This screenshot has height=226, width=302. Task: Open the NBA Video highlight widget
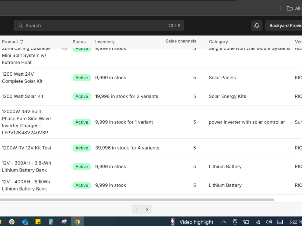click(192, 222)
